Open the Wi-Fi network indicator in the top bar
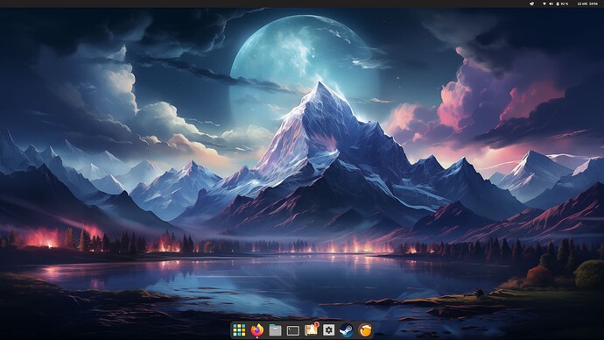 544,4
